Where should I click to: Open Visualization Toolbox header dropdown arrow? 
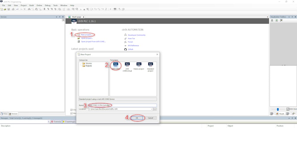[x=289, y=17]
